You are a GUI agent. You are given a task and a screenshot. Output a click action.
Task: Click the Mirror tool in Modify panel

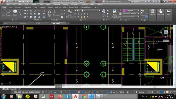click(35, 14)
